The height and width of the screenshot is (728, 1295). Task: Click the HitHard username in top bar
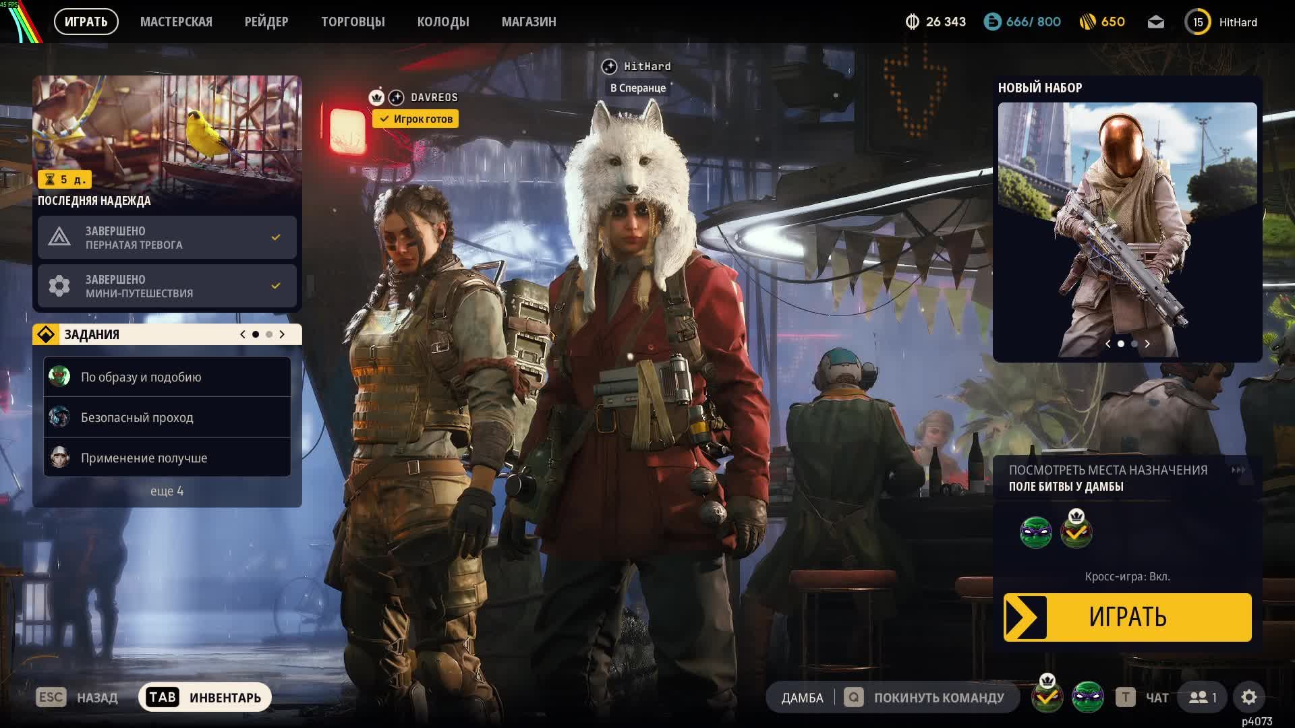(1238, 22)
